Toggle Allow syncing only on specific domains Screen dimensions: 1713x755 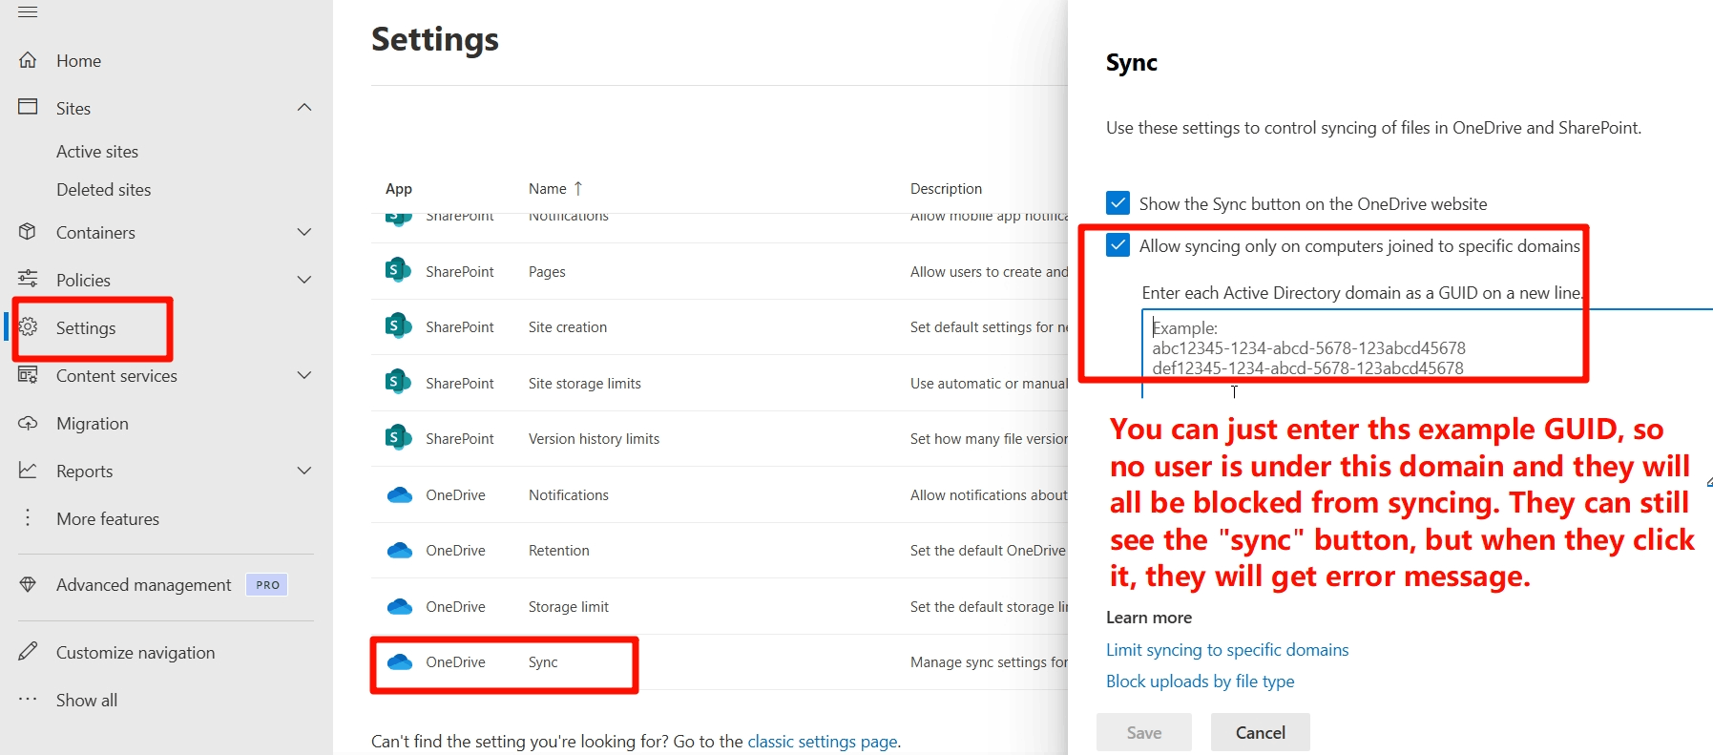1118,245
